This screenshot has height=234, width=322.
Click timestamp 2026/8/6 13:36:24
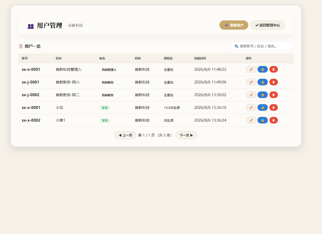(210, 120)
